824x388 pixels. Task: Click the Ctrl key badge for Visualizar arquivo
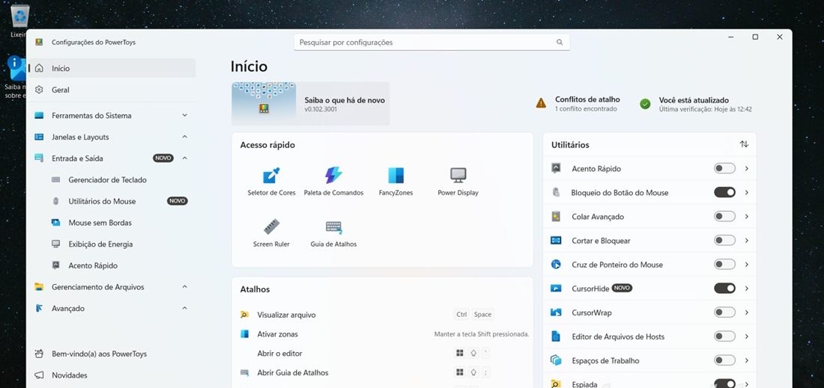(x=461, y=315)
